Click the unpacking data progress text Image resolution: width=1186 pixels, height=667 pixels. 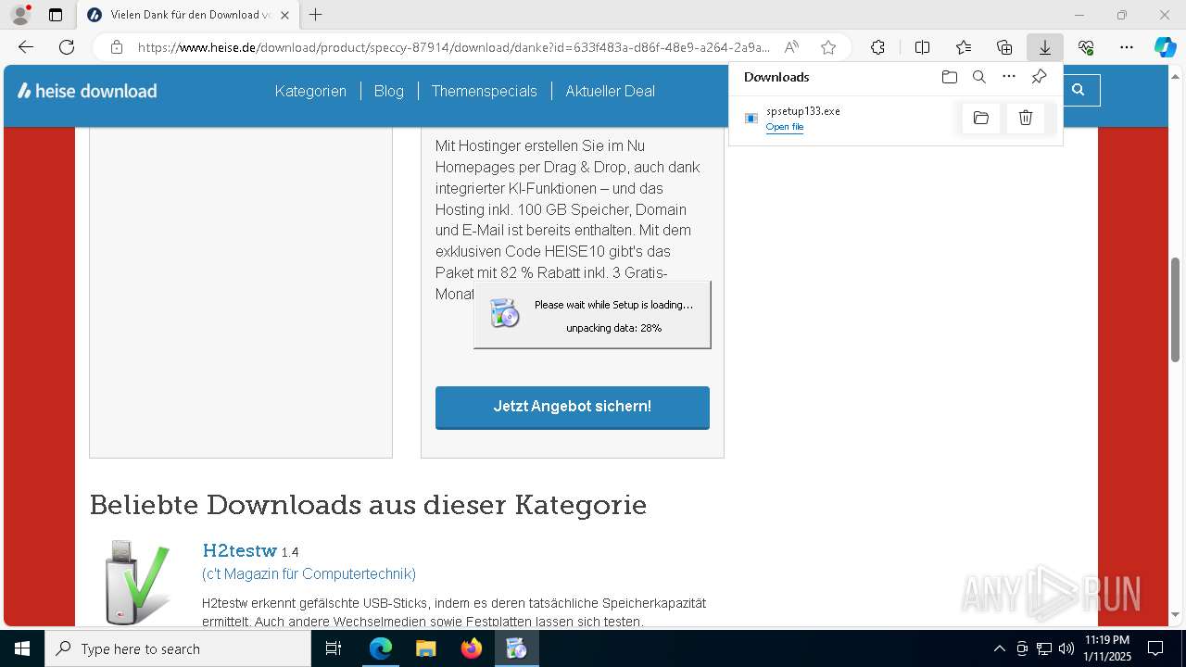tap(614, 328)
